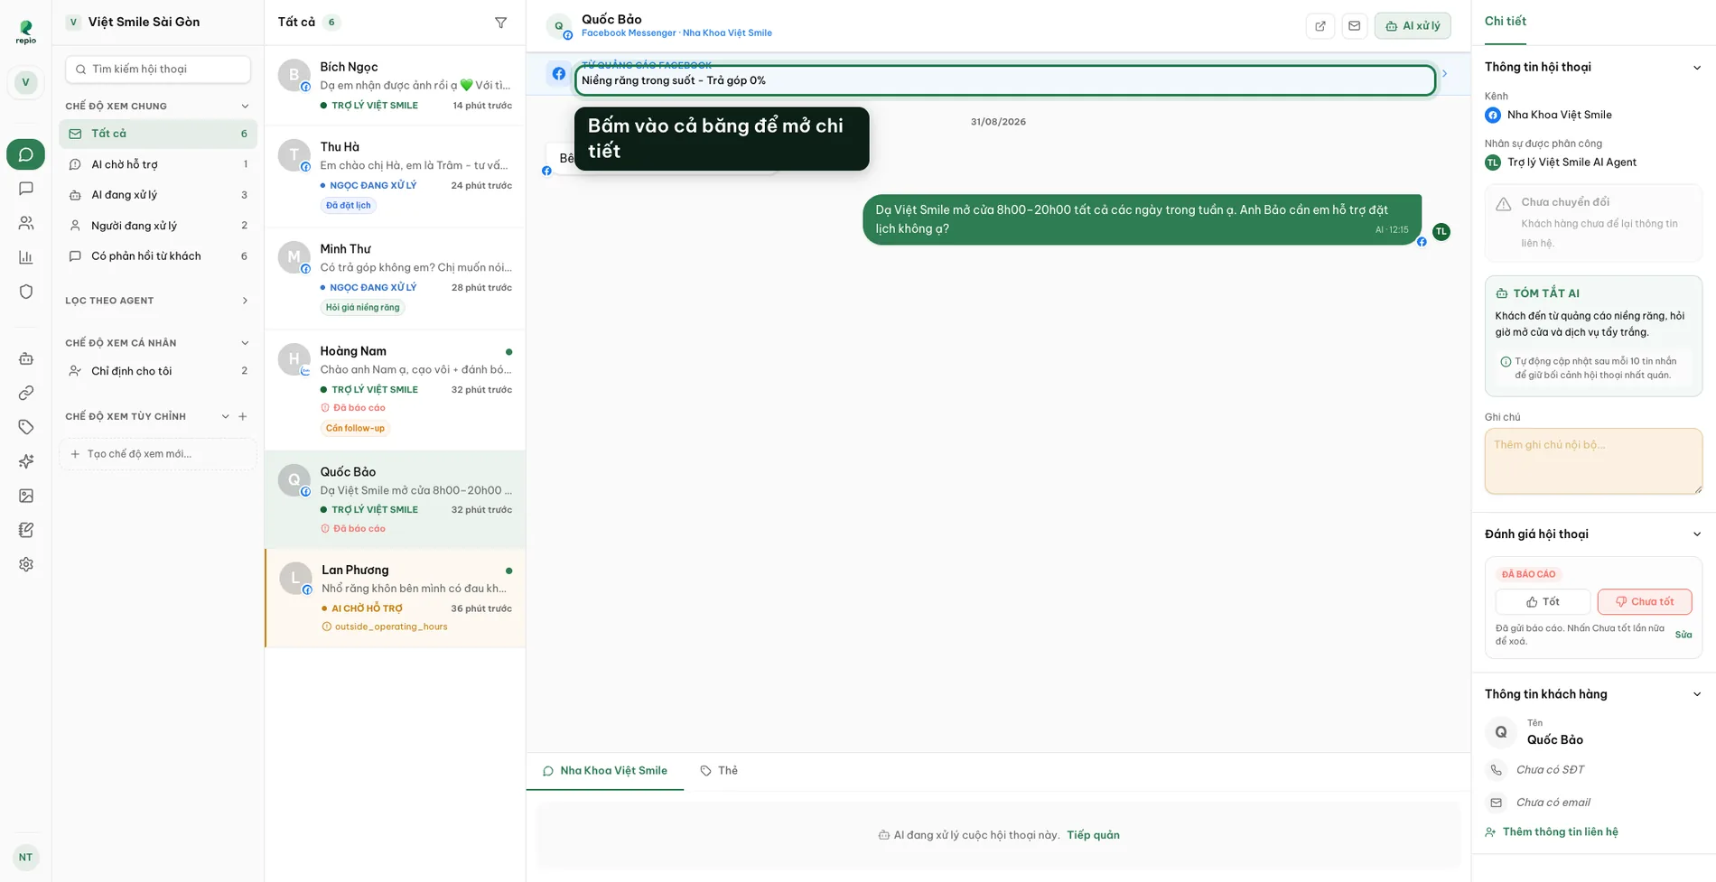This screenshot has height=882, width=1716.
Task: Click Tạo chế độ xem mới
Action: coord(158,454)
